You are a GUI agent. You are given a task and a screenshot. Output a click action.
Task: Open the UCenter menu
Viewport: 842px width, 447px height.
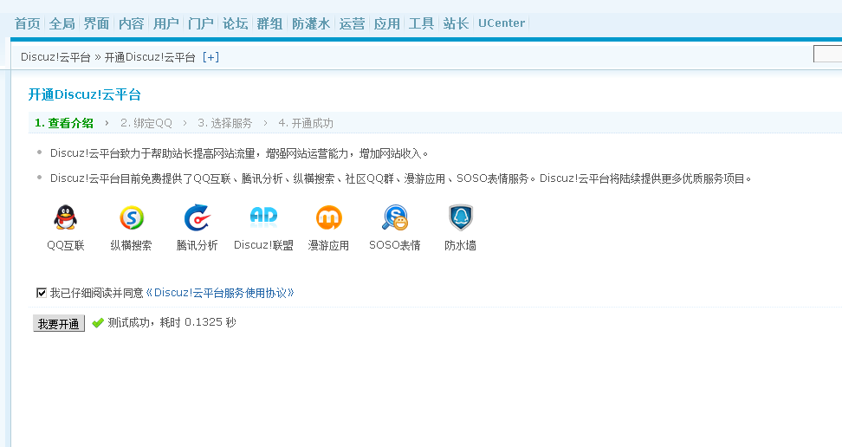click(x=502, y=23)
